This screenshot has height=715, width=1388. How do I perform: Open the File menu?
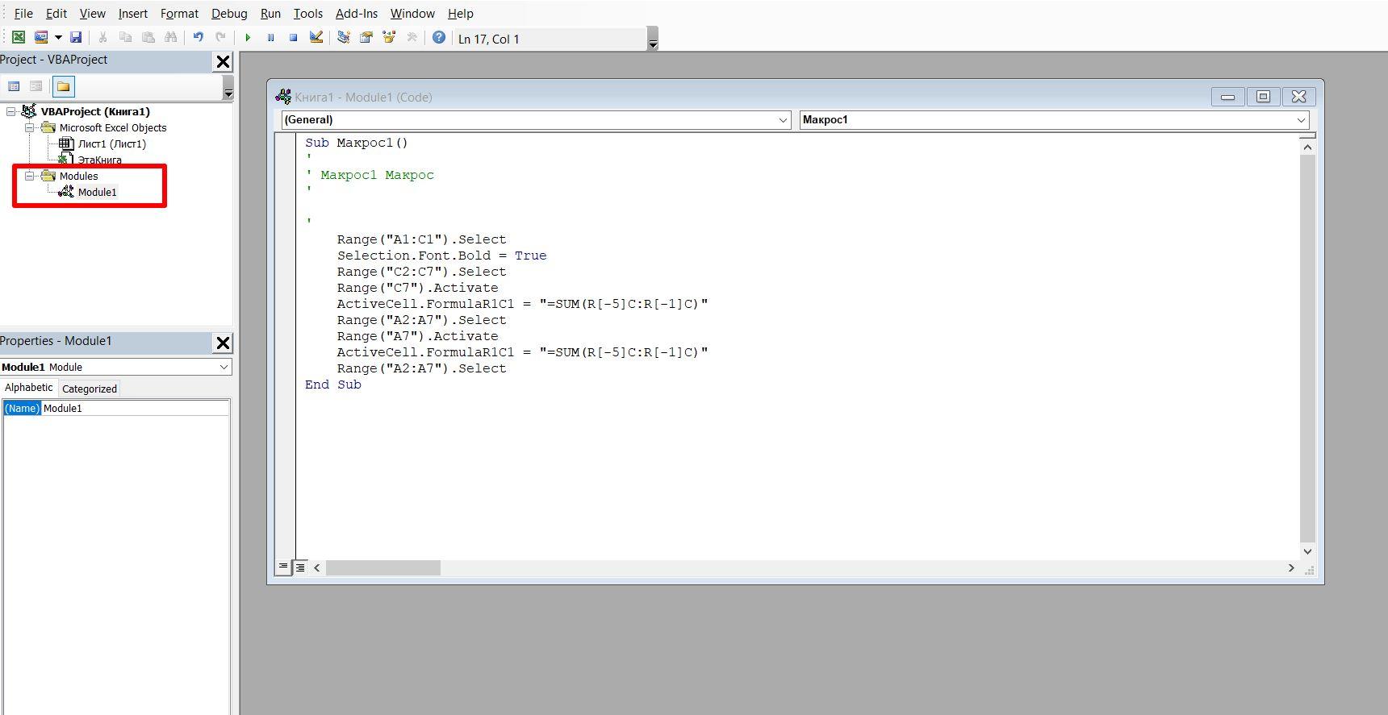pyautogui.click(x=23, y=14)
